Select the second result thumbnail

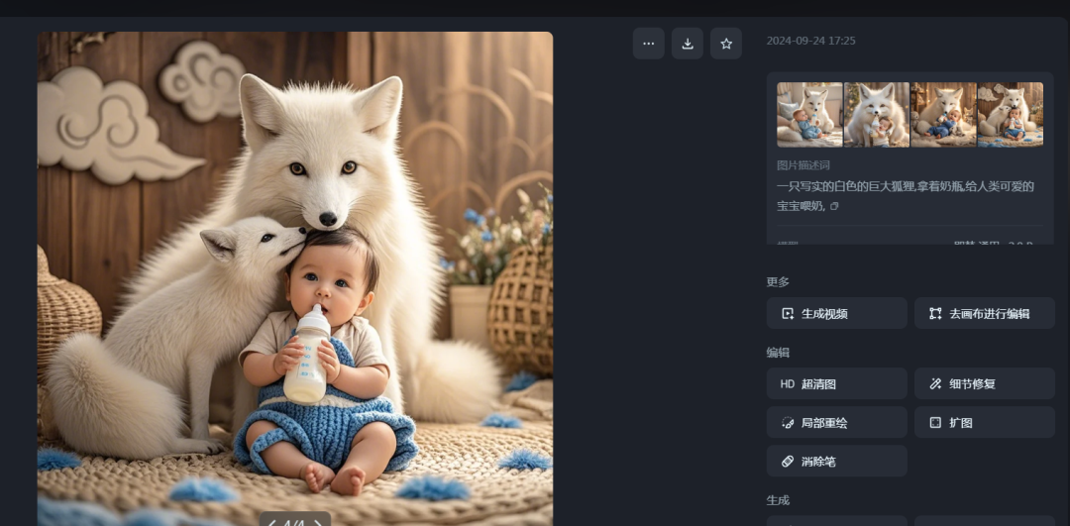(x=876, y=115)
